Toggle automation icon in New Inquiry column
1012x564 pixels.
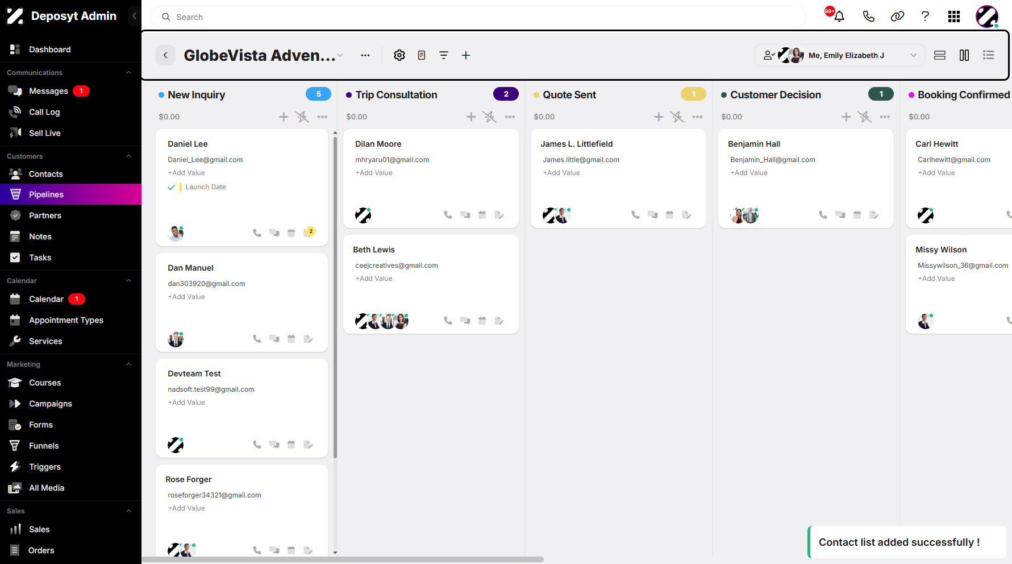(x=302, y=117)
